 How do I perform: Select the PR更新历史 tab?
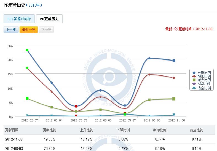click(x=49, y=19)
